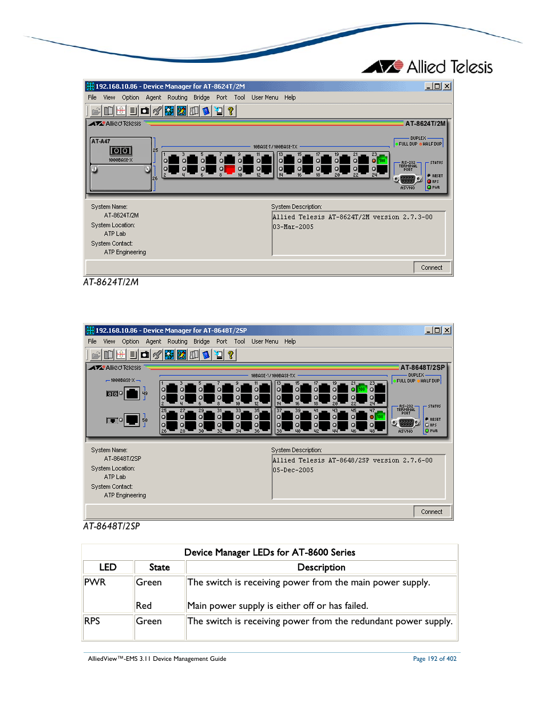Click the Connect button in the AT-8624T/2M window
This screenshot has width=546, height=706.
[432, 268]
